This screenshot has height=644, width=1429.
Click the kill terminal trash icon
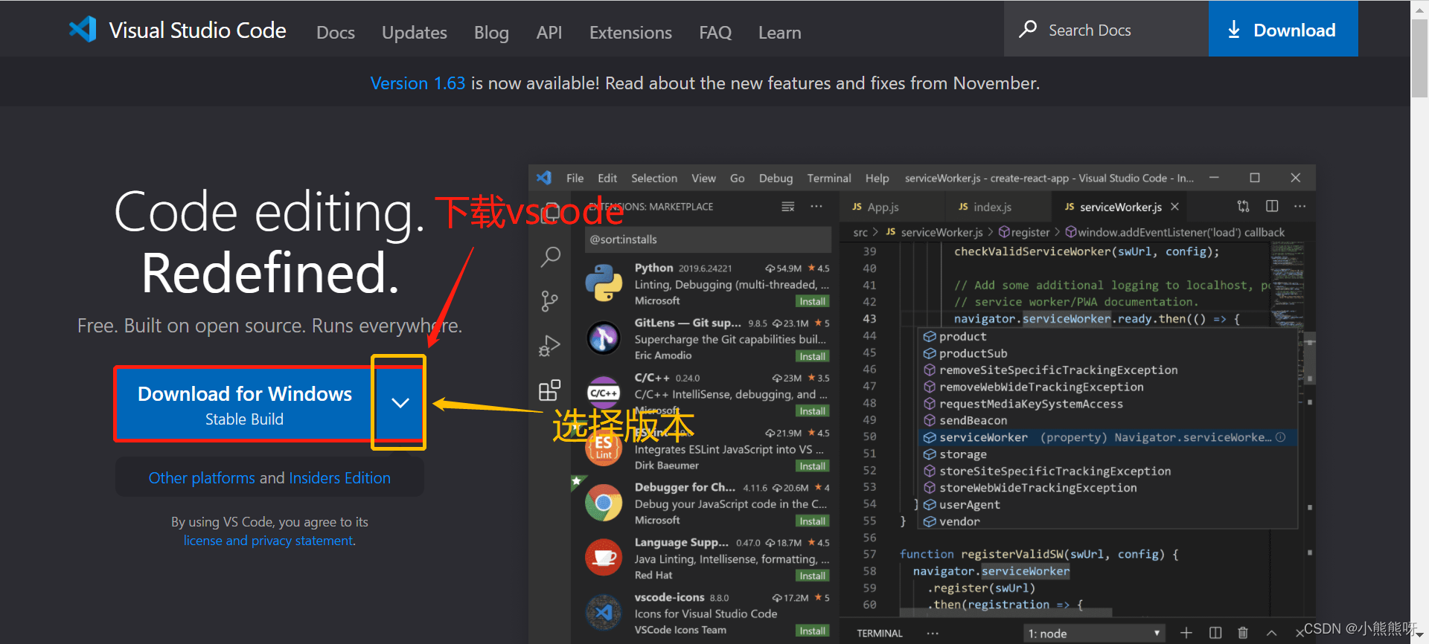(1243, 633)
